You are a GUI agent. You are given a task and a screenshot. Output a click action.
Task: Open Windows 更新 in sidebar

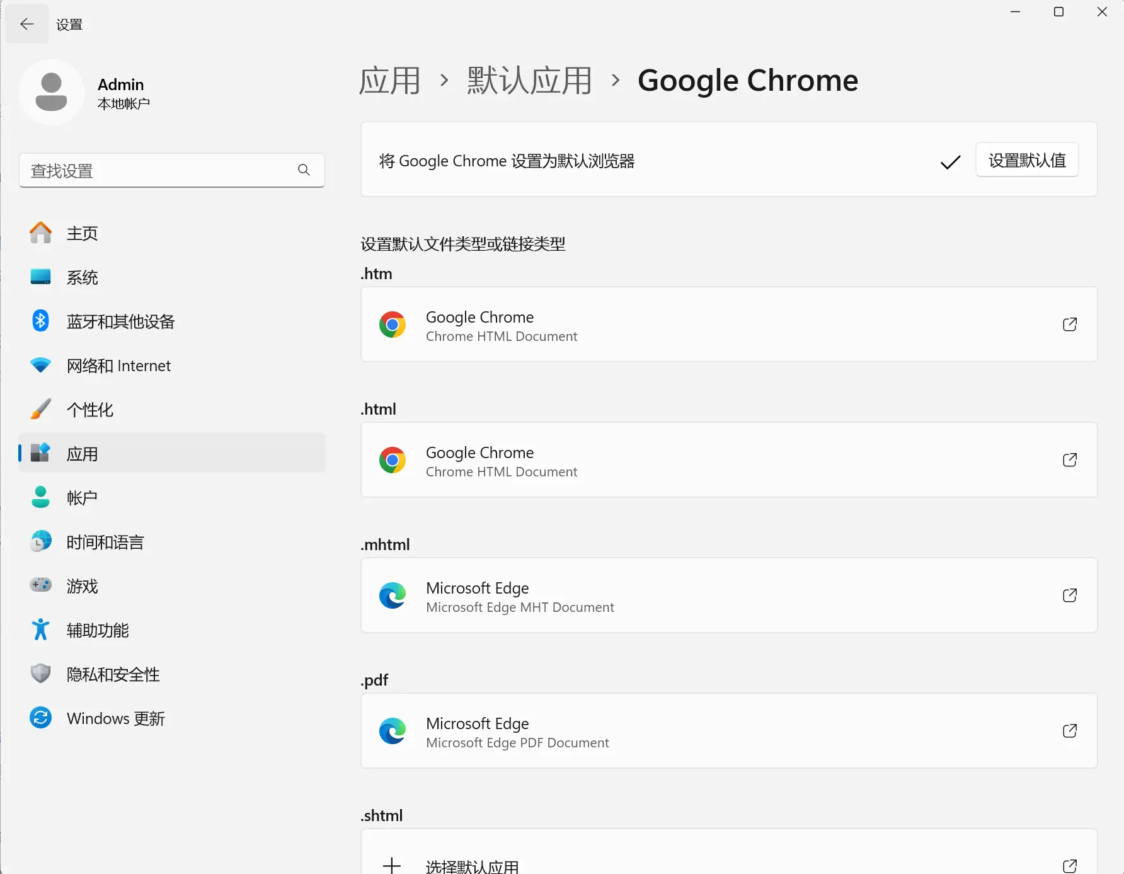tap(116, 718)
